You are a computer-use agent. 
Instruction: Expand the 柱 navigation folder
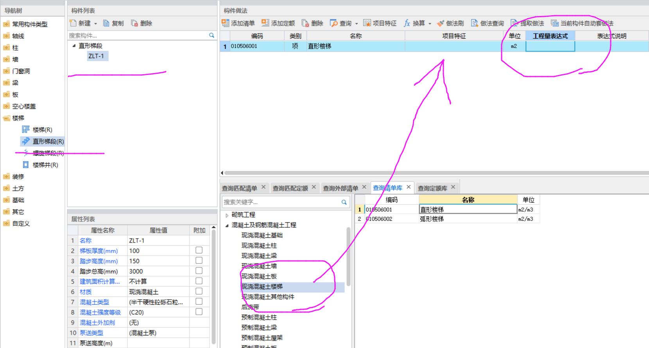tap(6, 48)
